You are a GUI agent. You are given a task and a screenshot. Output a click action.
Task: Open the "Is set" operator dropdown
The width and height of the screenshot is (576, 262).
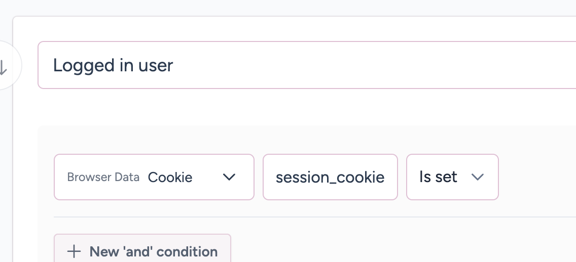(452, 177)
